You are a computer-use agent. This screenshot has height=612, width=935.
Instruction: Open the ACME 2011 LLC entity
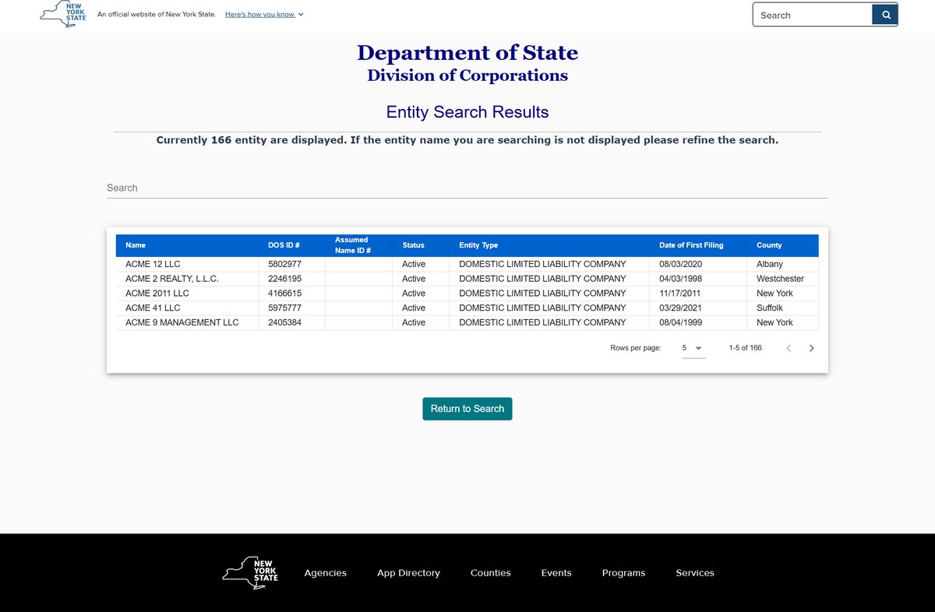click(x=157, y=294)
